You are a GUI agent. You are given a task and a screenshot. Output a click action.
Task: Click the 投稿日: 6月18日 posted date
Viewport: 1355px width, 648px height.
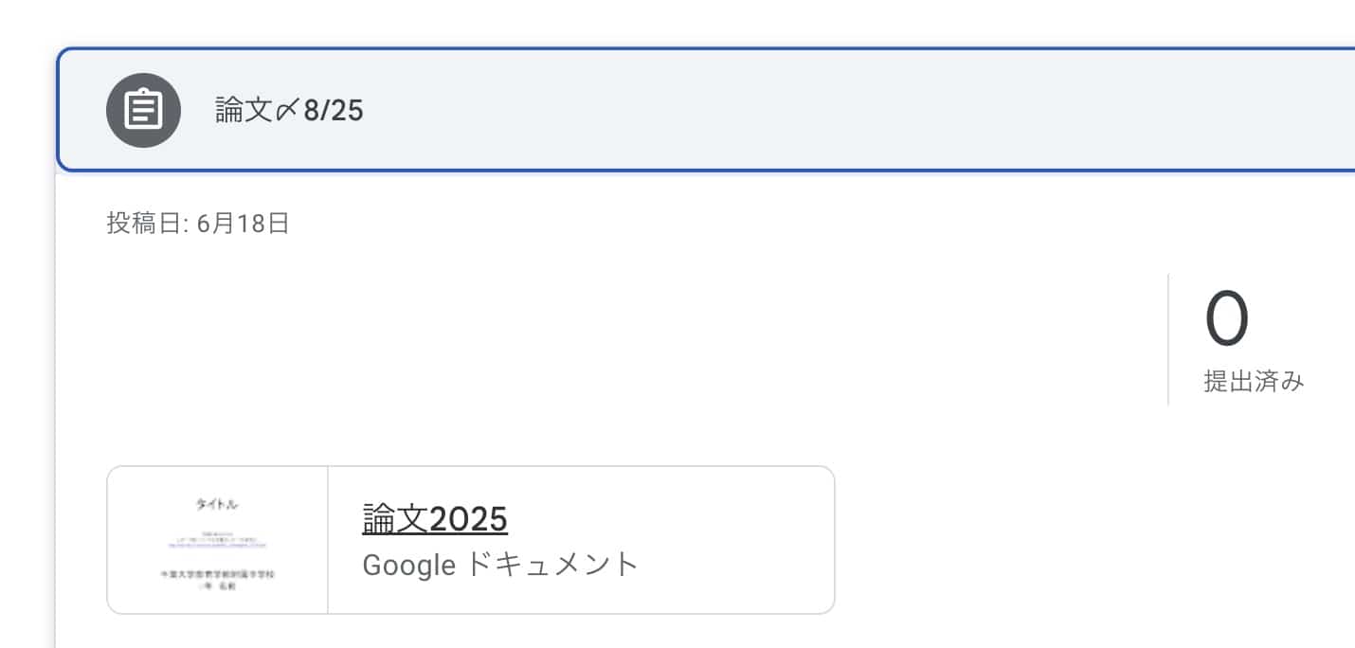(198, 224)
